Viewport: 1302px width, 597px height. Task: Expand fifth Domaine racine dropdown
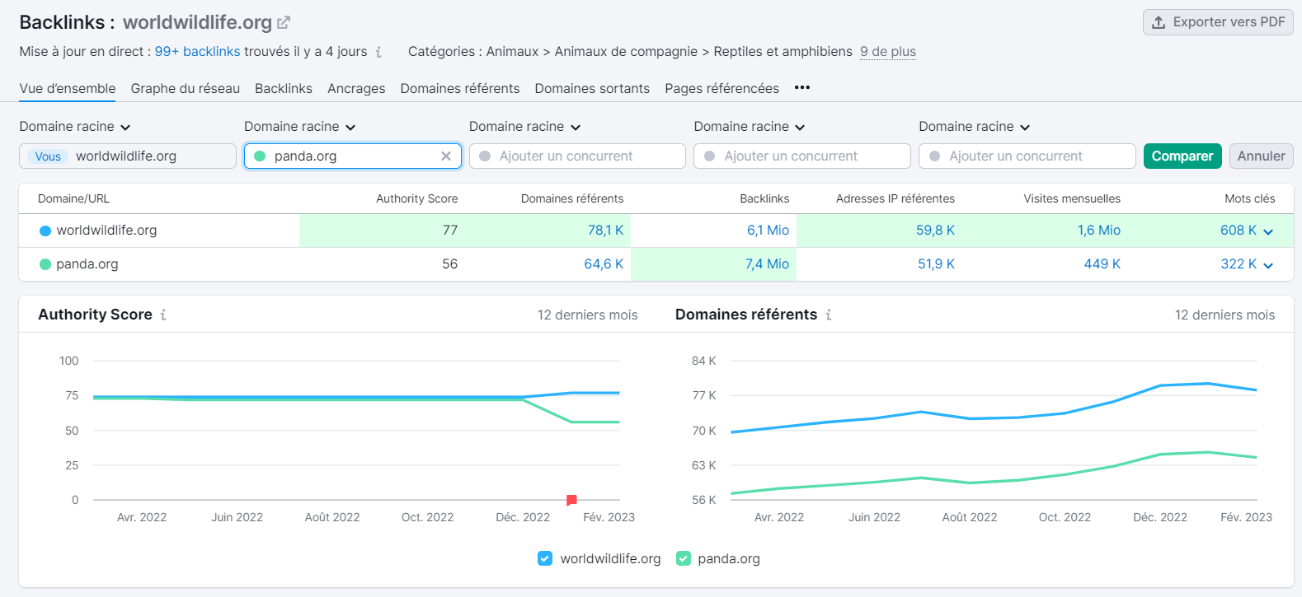click(975, 127)
